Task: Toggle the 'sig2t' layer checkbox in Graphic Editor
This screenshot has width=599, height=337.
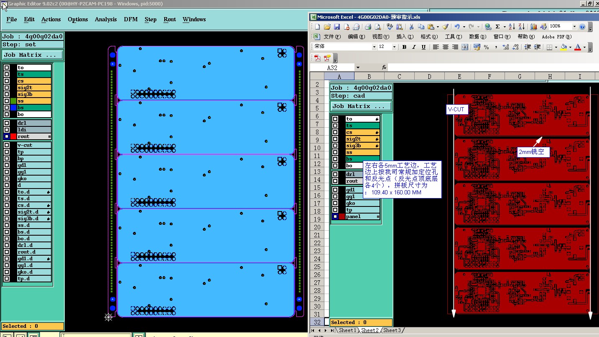Action: [x=7, y=88]
